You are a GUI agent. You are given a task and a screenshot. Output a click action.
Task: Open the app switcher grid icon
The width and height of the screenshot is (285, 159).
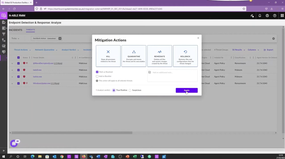[282, 16]
